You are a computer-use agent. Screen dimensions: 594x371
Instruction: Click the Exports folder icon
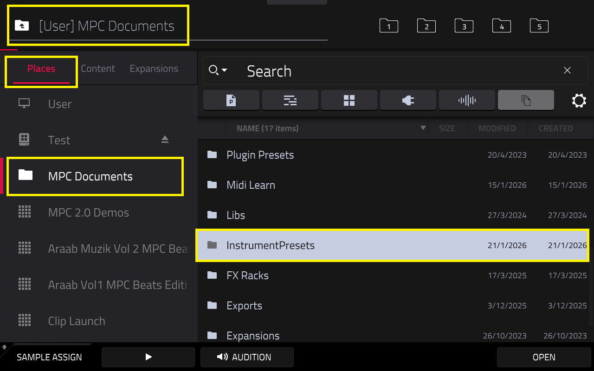pos(212,305)
